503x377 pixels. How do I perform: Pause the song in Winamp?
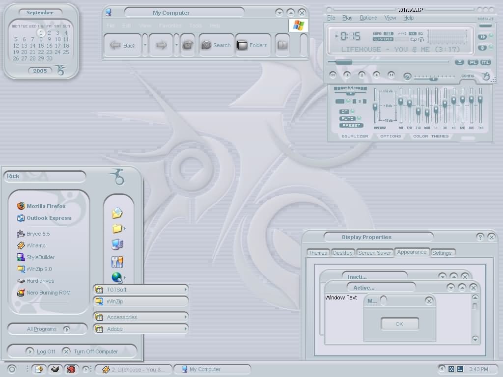point(362,75)
